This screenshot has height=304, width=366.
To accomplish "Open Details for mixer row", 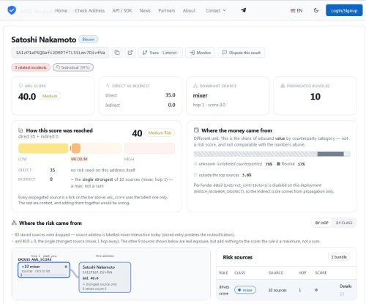I will click(x=346, y=286).
